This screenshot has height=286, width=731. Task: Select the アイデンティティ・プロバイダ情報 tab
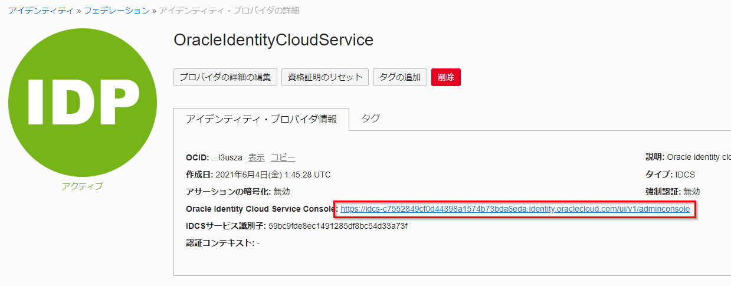coord(261,119)
